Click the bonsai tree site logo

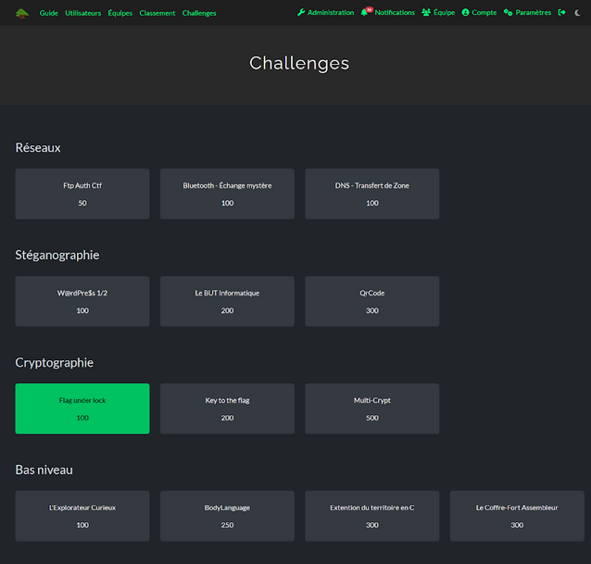22,13
